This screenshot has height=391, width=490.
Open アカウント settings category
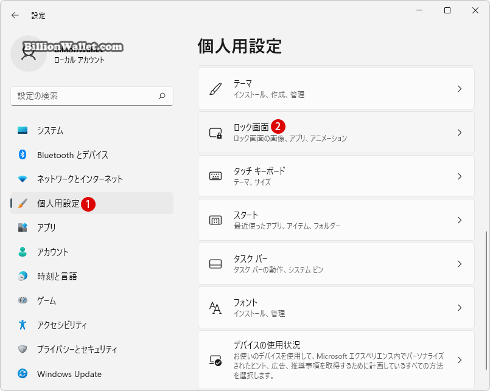point(92,252)
